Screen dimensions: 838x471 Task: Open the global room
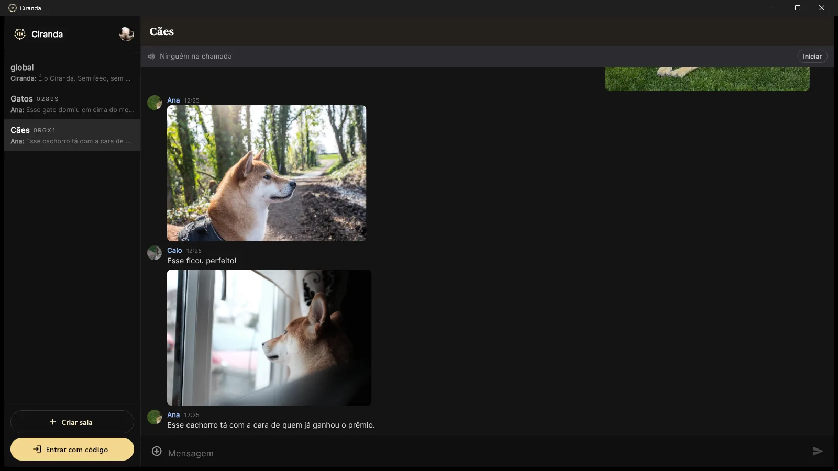[72, 72]
